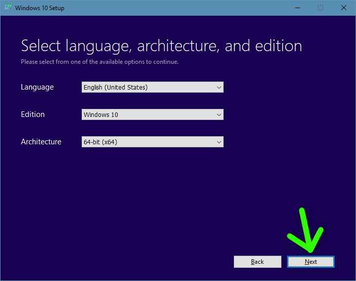Go to previous step with Back
The image size is (356, 281).
257,262
